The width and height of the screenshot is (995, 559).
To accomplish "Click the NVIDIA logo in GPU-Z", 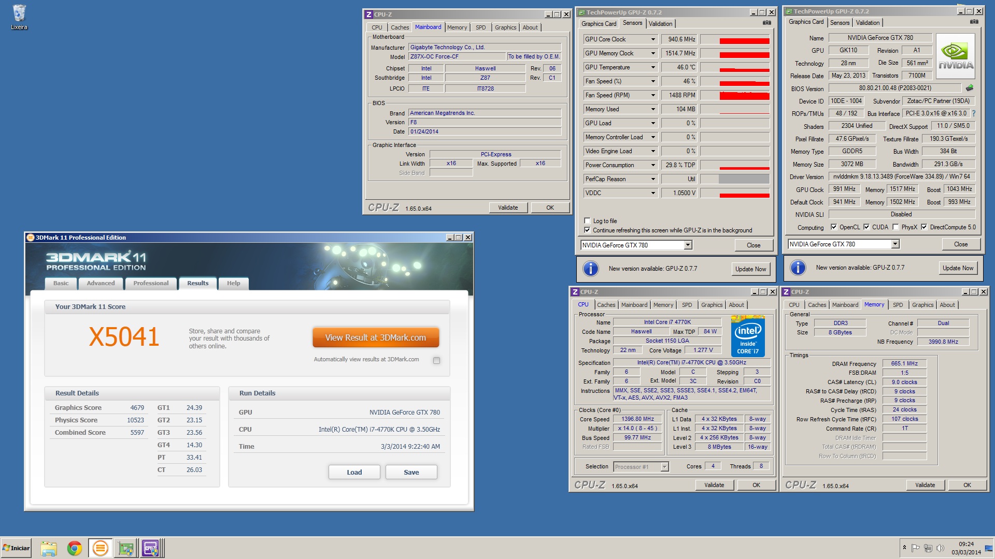I will tap(956, 56).
